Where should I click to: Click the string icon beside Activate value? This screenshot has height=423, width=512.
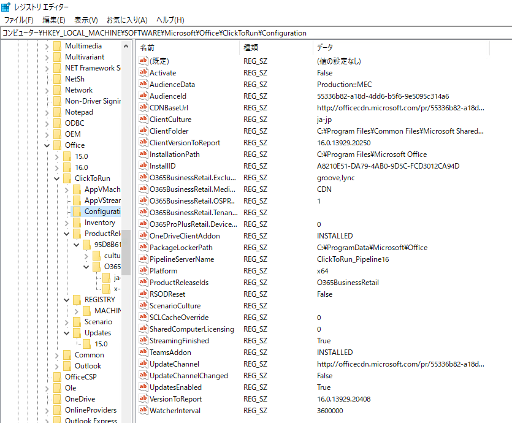(x=143, y=72)
